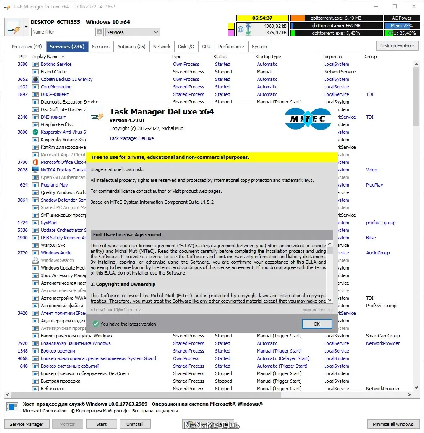Click the Botkind Service icon
Image resolution: width=424 pixels, height=433 pixels.
(x=35, y=65)
